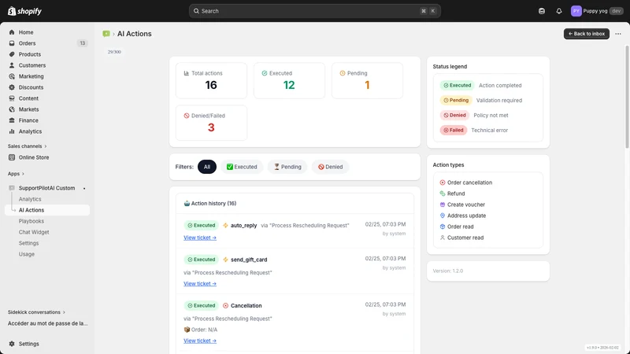Click the Finance bank icon
The width and height of the screenshot is (630, 354).
12,120
